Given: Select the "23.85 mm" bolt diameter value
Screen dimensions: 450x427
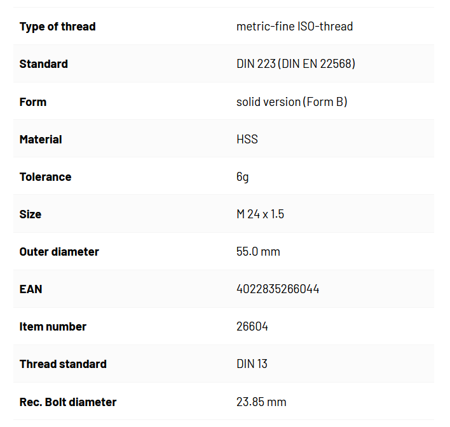Looking at the screenshot, I should (261, 402).
